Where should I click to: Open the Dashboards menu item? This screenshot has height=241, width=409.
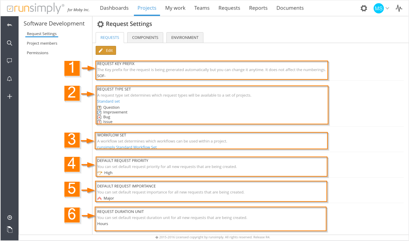pos(114,8)
